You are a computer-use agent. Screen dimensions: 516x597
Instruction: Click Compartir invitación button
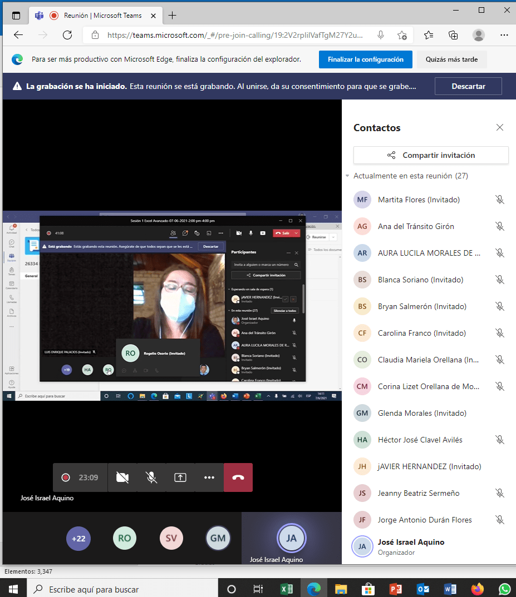[x=431, y=155]
